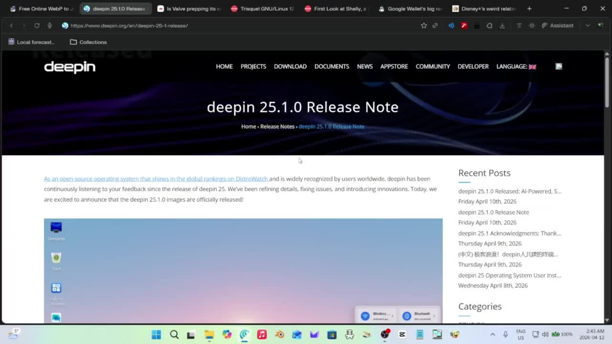Screen dimensions: 612x344
Task: Click the copy link icon next to the star
Action: coord(435,25)
